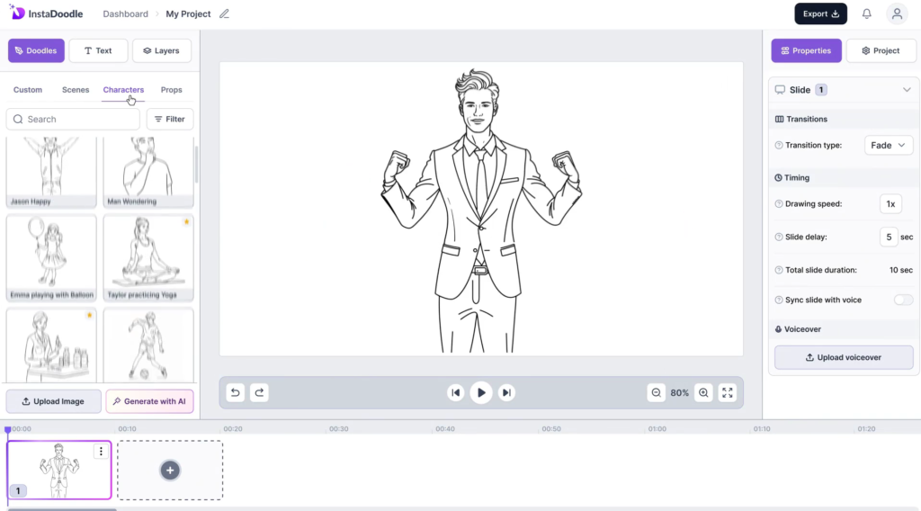
Task: Click the Export button
Action: click(820, 13)
